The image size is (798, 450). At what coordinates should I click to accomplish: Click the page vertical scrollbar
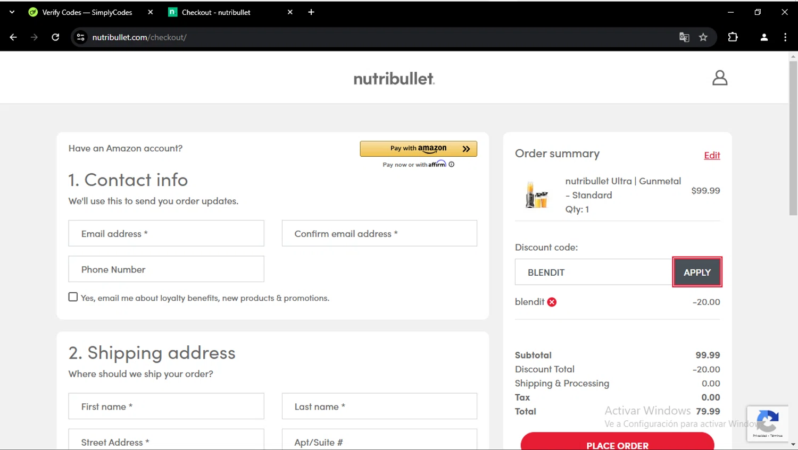793,138
